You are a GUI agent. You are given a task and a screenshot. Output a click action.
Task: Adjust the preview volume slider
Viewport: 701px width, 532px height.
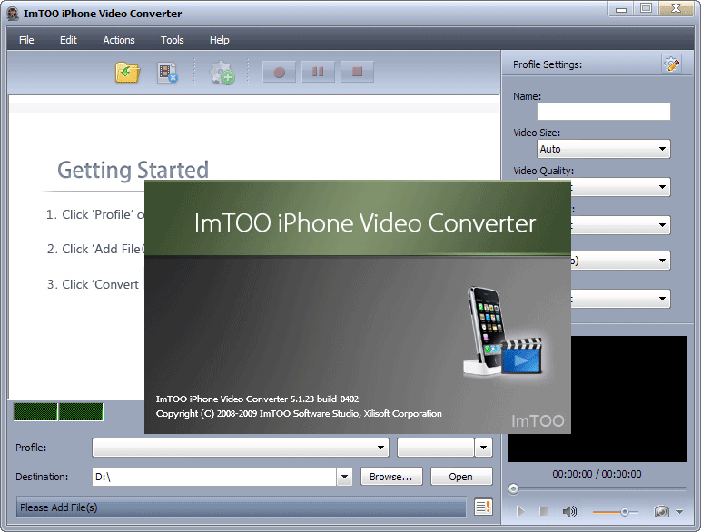coord(624,512)
